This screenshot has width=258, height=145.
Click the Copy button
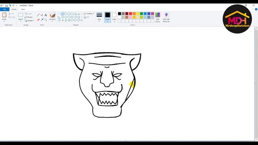click(12, 17)
